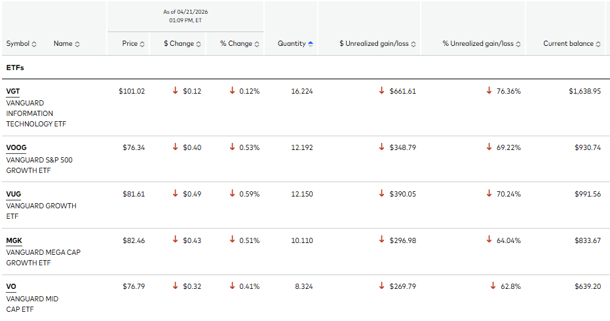Click the Current balance header text
The width and height of the screenshot is (610, 321).
[x=568, y=44]
